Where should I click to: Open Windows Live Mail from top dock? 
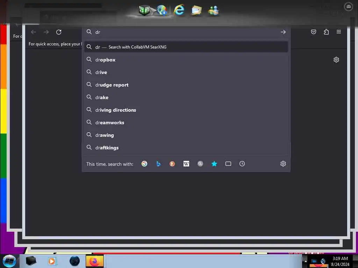point(196,10)
